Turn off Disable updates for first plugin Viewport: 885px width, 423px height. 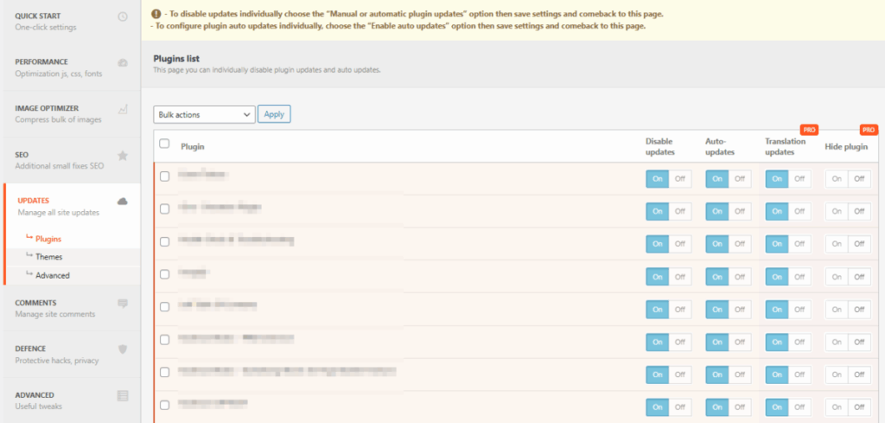click(x=680, y=179)
